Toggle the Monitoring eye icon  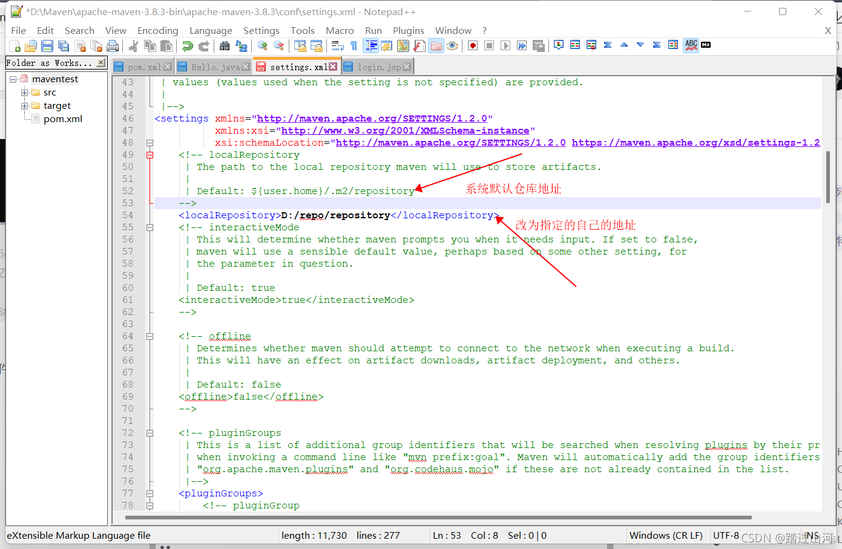click(452, 46)
